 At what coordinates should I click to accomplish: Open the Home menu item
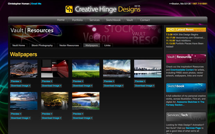click(61, 20)
